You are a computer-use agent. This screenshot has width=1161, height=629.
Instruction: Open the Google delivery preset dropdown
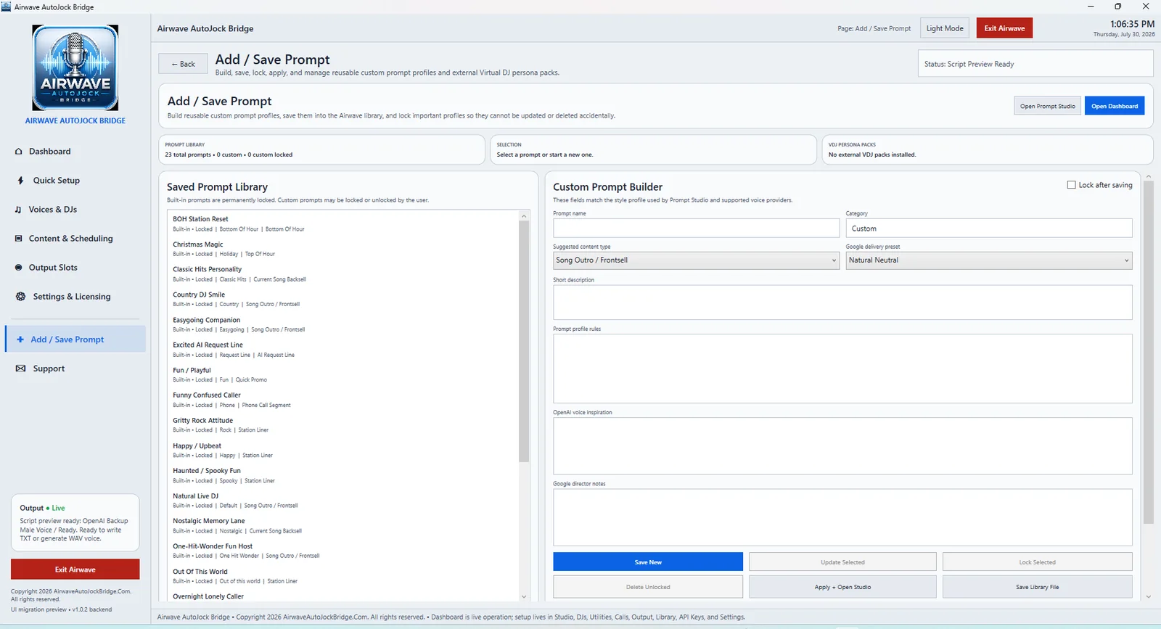989,260
